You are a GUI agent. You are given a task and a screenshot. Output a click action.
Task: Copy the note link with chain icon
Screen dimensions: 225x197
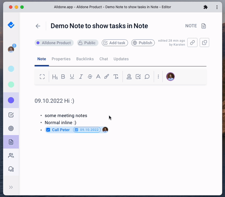click(x=192, y=42)
